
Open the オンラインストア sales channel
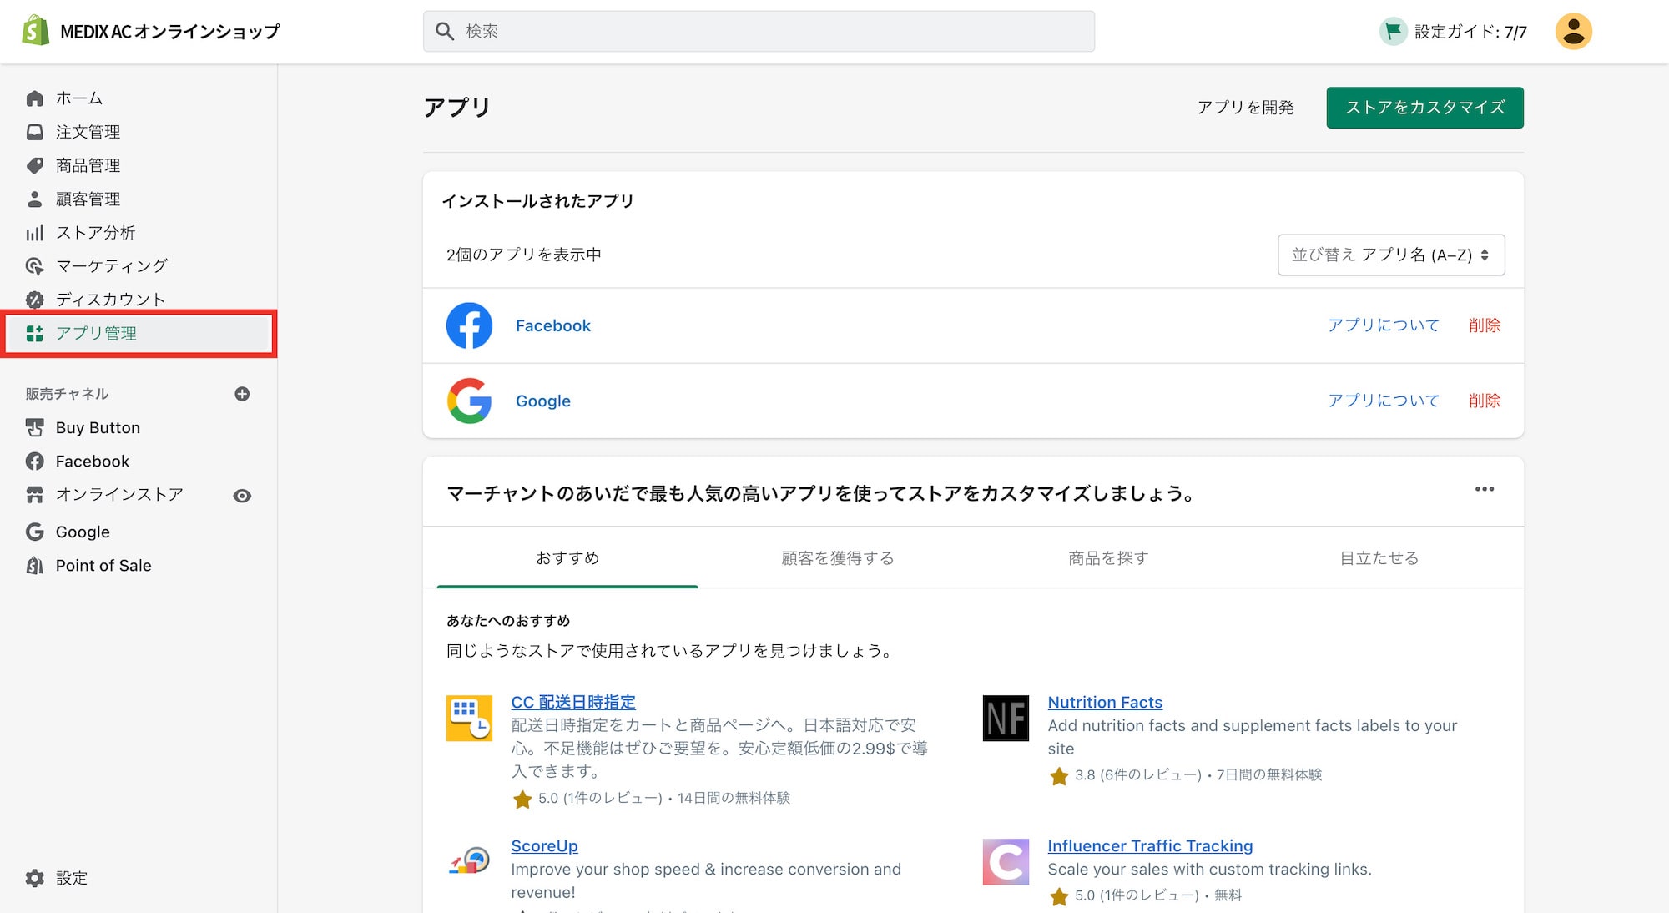119,495
